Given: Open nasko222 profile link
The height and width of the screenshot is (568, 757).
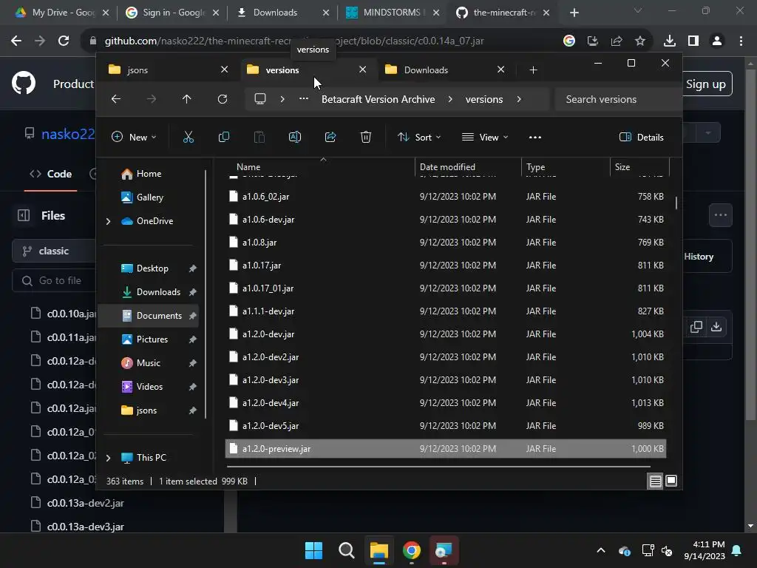Looking at the screenshot, I should point(67,134).
